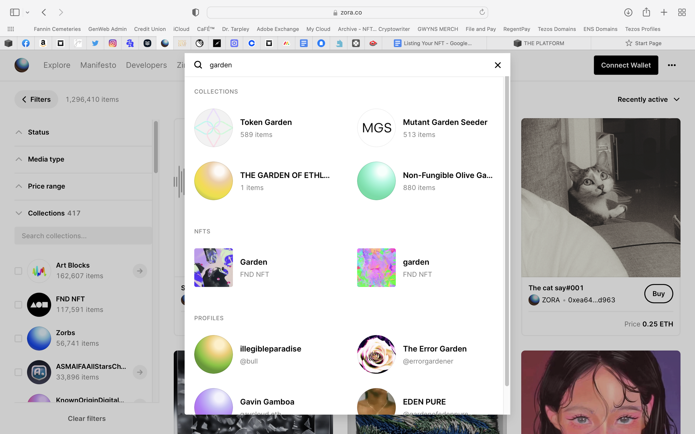Open the Instagram pinned tab
Viewport: 695px width, 434px height.
tap(113, 43)
